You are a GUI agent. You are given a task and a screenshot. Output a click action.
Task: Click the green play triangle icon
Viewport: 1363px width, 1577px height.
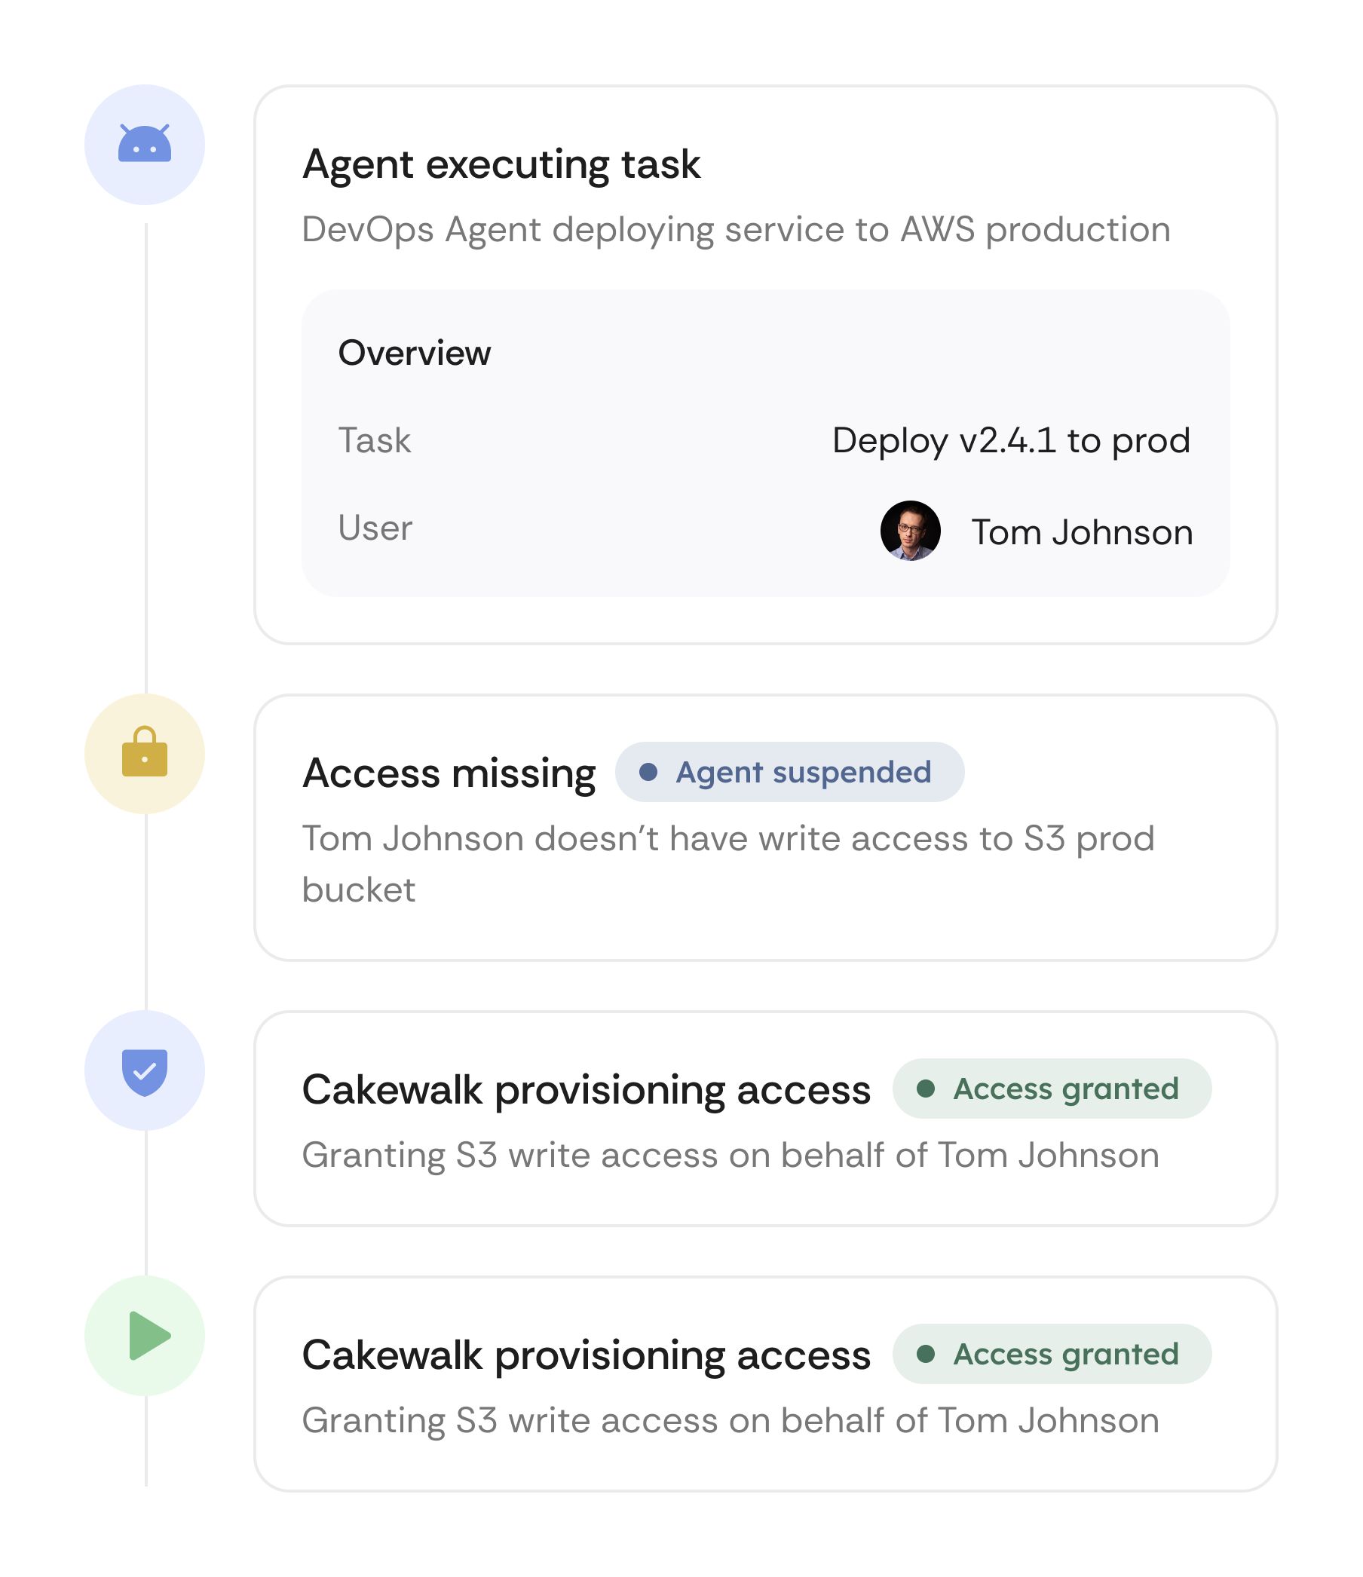coord(149,1336)
